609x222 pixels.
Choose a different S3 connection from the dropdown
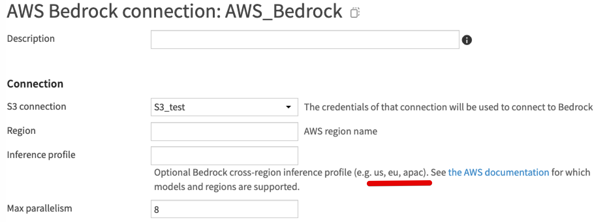289,107
